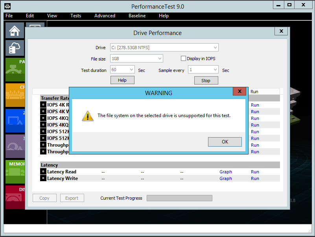Open the Baseline menu
This screenshot has height=237, width=315.
point(137,16)
